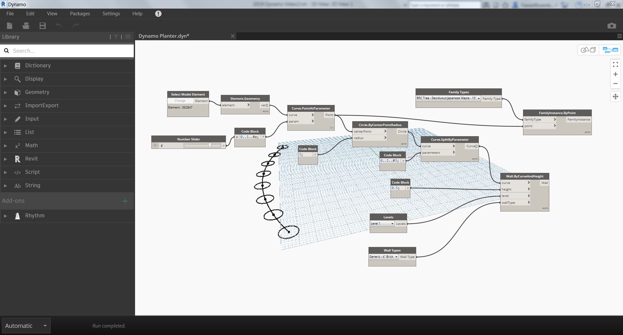Click the Code Block 0..1..#3 expression
Image resolution: width=623 pixels, height=335 pixels.
(390, 161)
